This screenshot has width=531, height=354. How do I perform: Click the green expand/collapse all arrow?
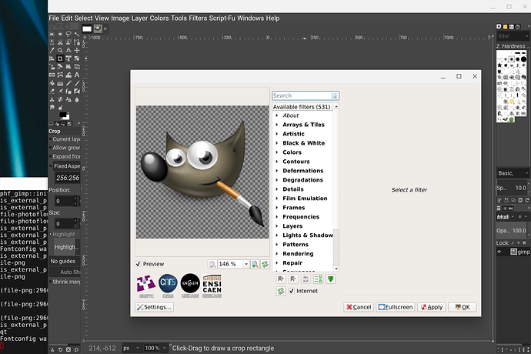click(330, 279)
